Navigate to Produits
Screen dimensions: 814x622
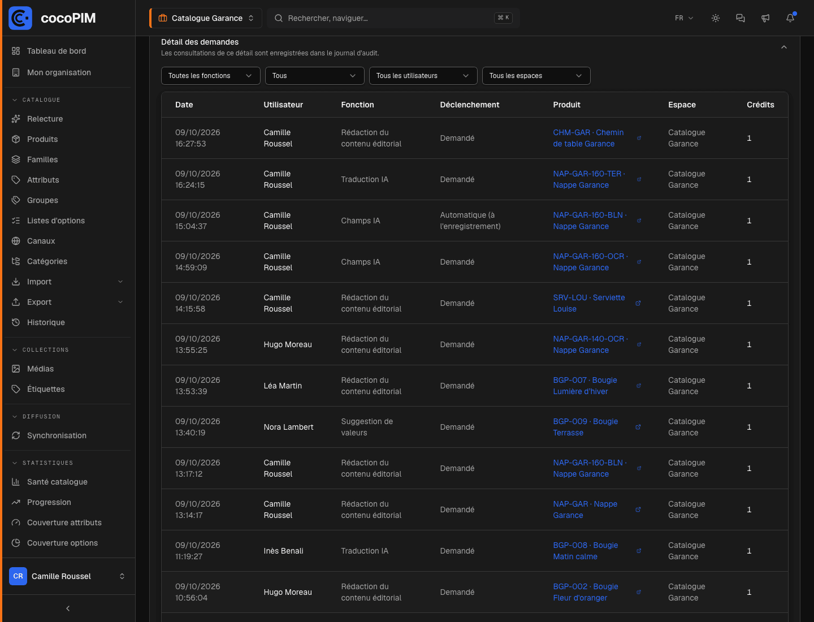pos(68,139)
